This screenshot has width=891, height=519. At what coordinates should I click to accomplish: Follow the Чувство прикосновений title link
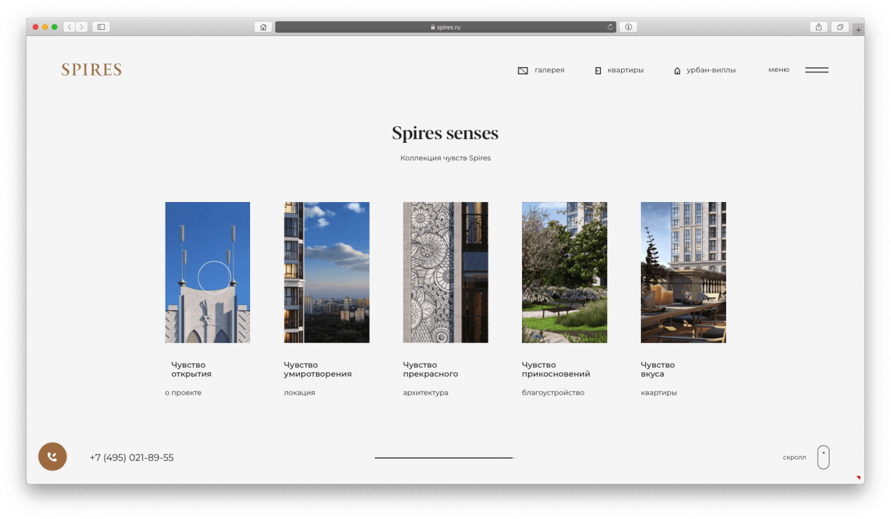pos(556,369)
